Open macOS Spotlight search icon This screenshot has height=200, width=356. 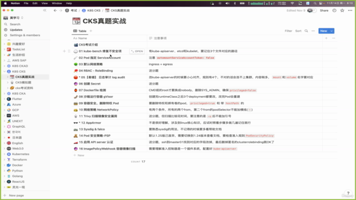(315, 3)
